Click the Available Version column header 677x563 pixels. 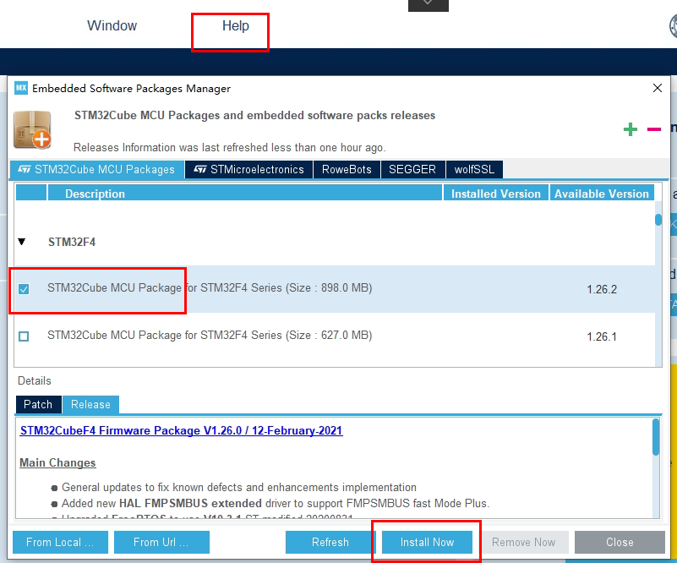tap(602, 194)
